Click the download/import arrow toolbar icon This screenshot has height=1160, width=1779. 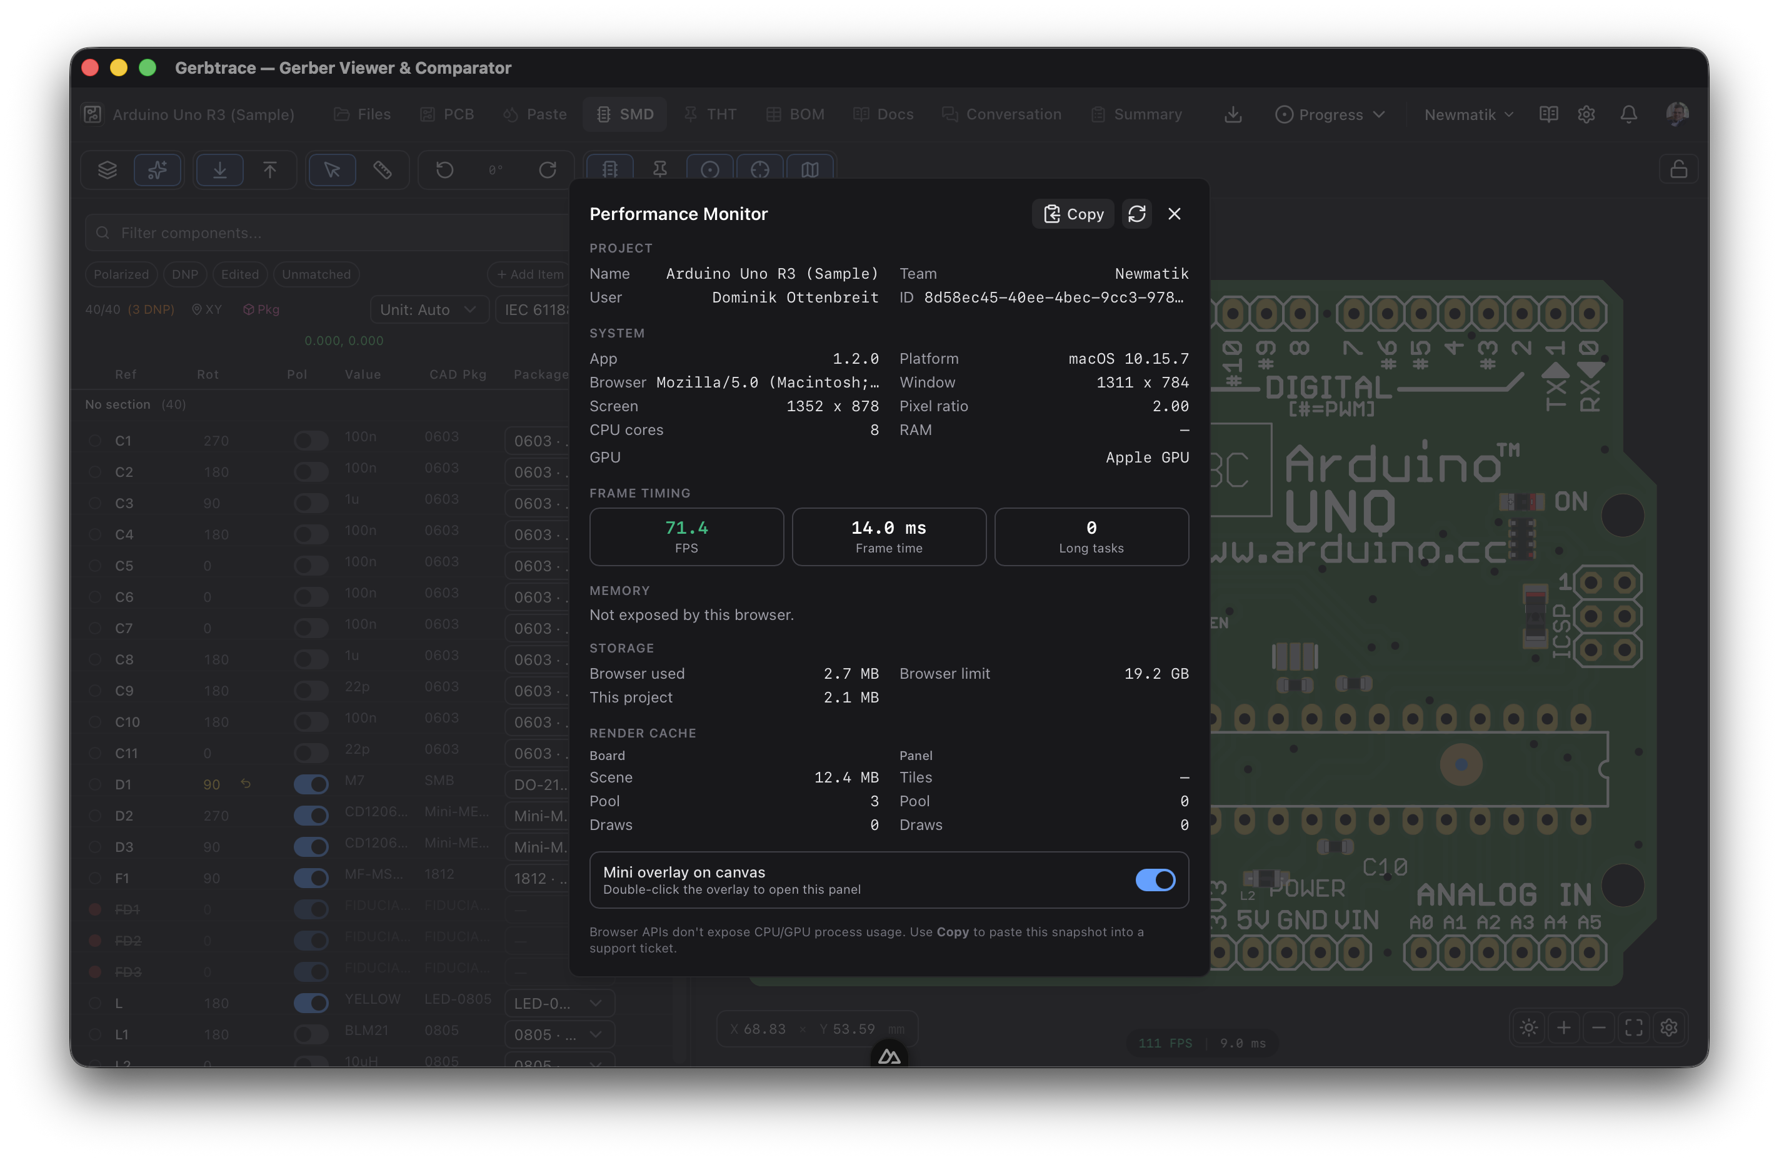[220, 169]
